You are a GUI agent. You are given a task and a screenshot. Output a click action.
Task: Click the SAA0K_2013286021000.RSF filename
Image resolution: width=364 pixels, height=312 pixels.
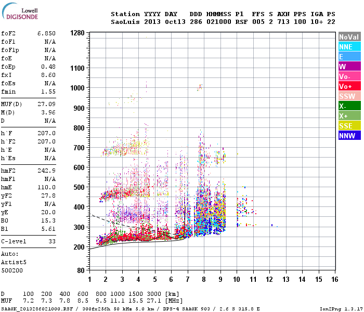coord(37,309)
